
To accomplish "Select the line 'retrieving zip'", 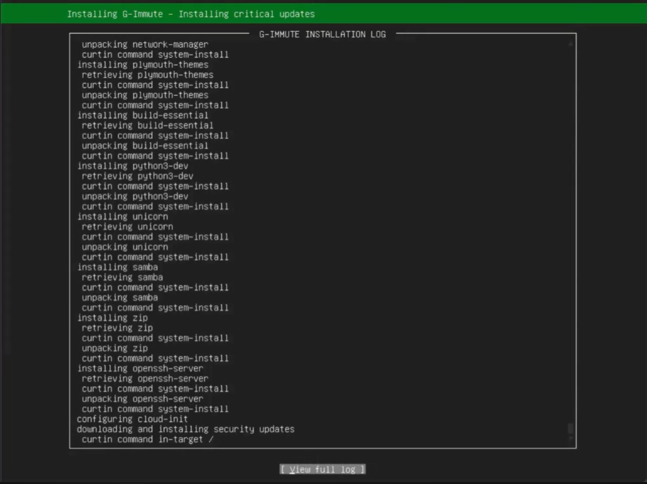I will (117, 328).
